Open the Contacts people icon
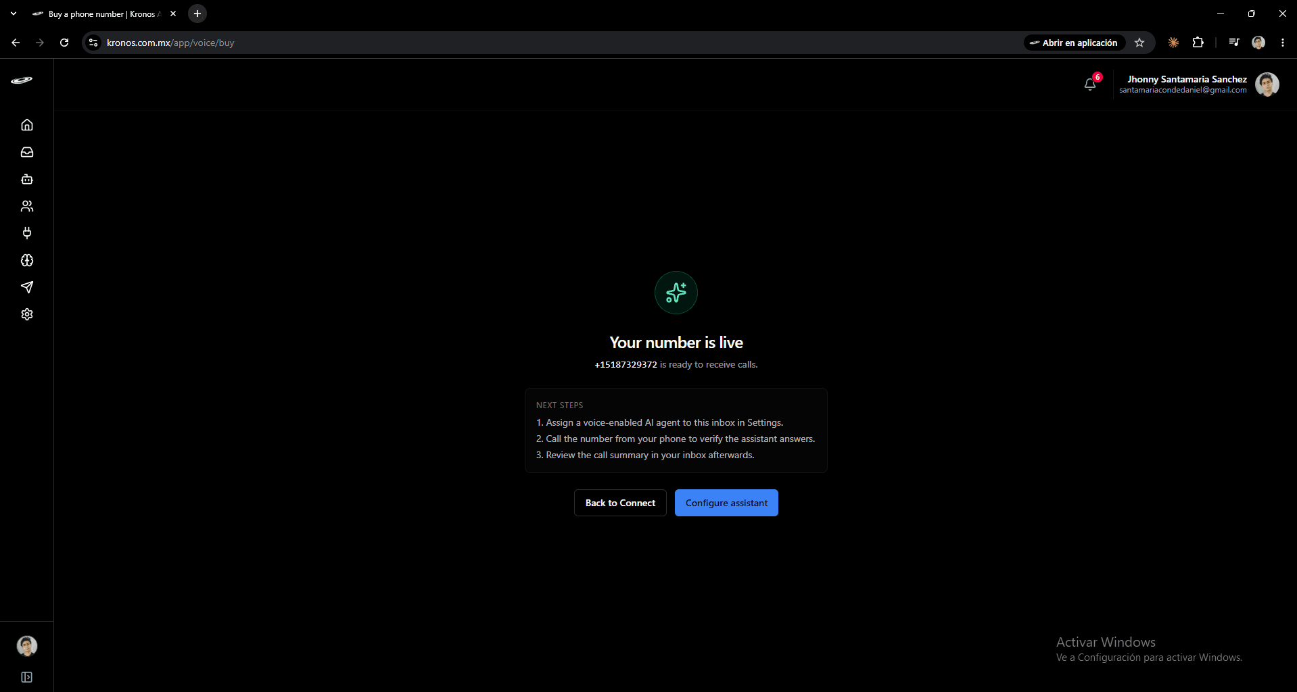 [x=27, y=206]
